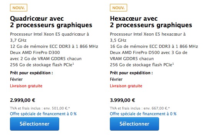
Task: Open financing offer link under 3.999,00 € price
Action: (143, 114)
